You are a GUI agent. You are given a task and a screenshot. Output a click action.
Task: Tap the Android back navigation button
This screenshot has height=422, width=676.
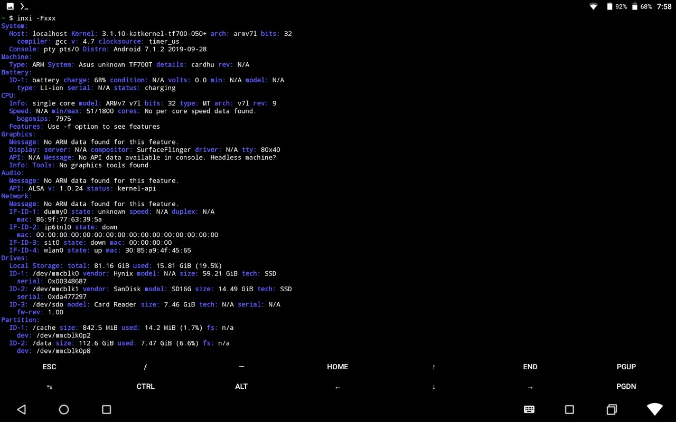(x=22, y=409)
